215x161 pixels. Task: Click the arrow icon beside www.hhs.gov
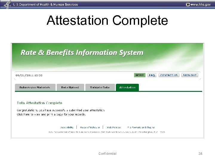(x=188, y=4)
